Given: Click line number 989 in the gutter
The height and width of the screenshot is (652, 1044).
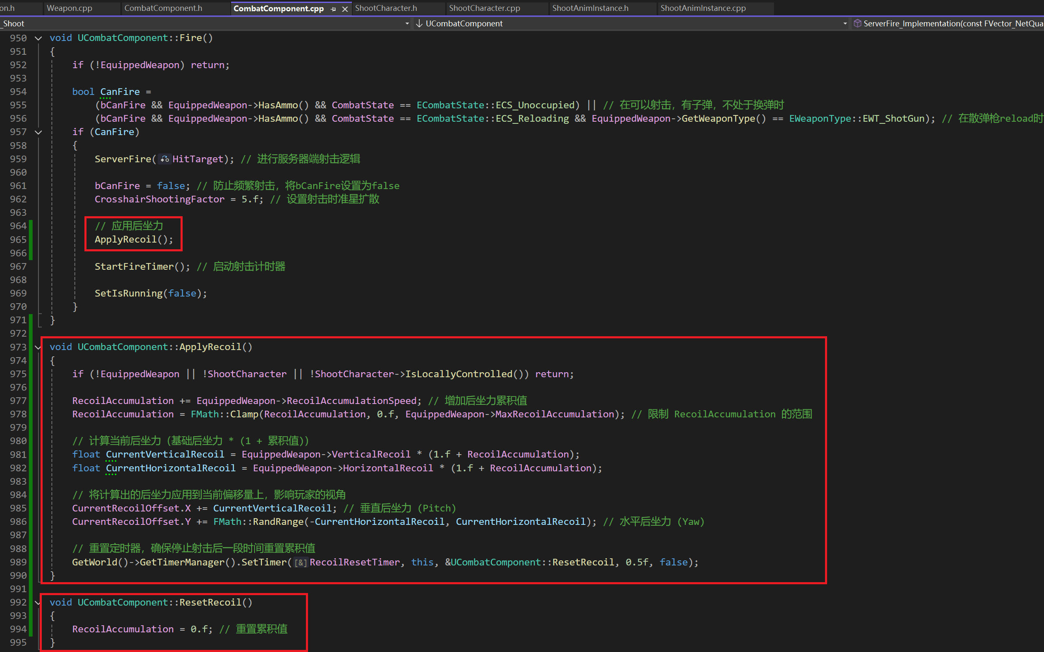Looking at the screenshot, I should tap(18, 563).
